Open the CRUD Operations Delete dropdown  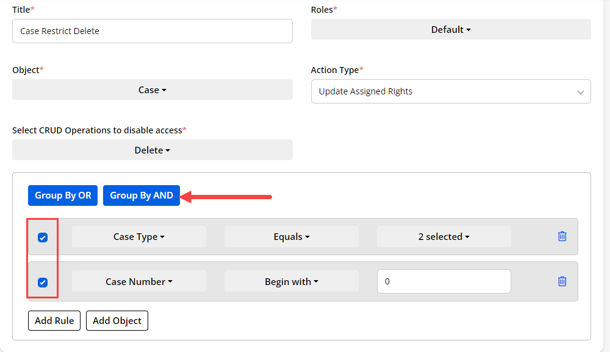[152, 150]
